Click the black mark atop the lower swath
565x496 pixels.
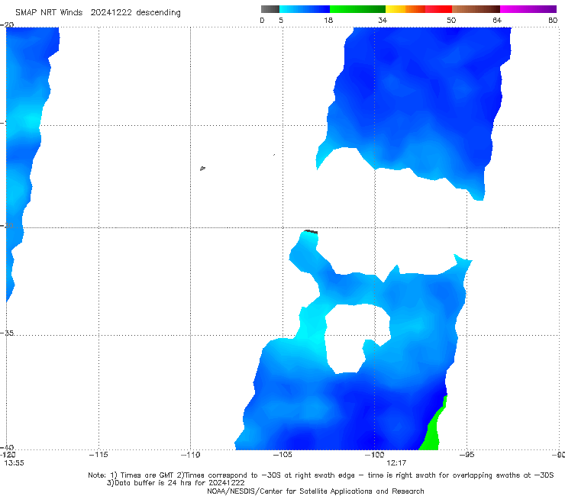pos(311,232)
